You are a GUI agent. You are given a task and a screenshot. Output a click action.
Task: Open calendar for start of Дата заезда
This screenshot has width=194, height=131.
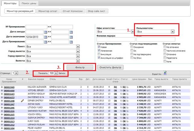(x=46, y=32)
